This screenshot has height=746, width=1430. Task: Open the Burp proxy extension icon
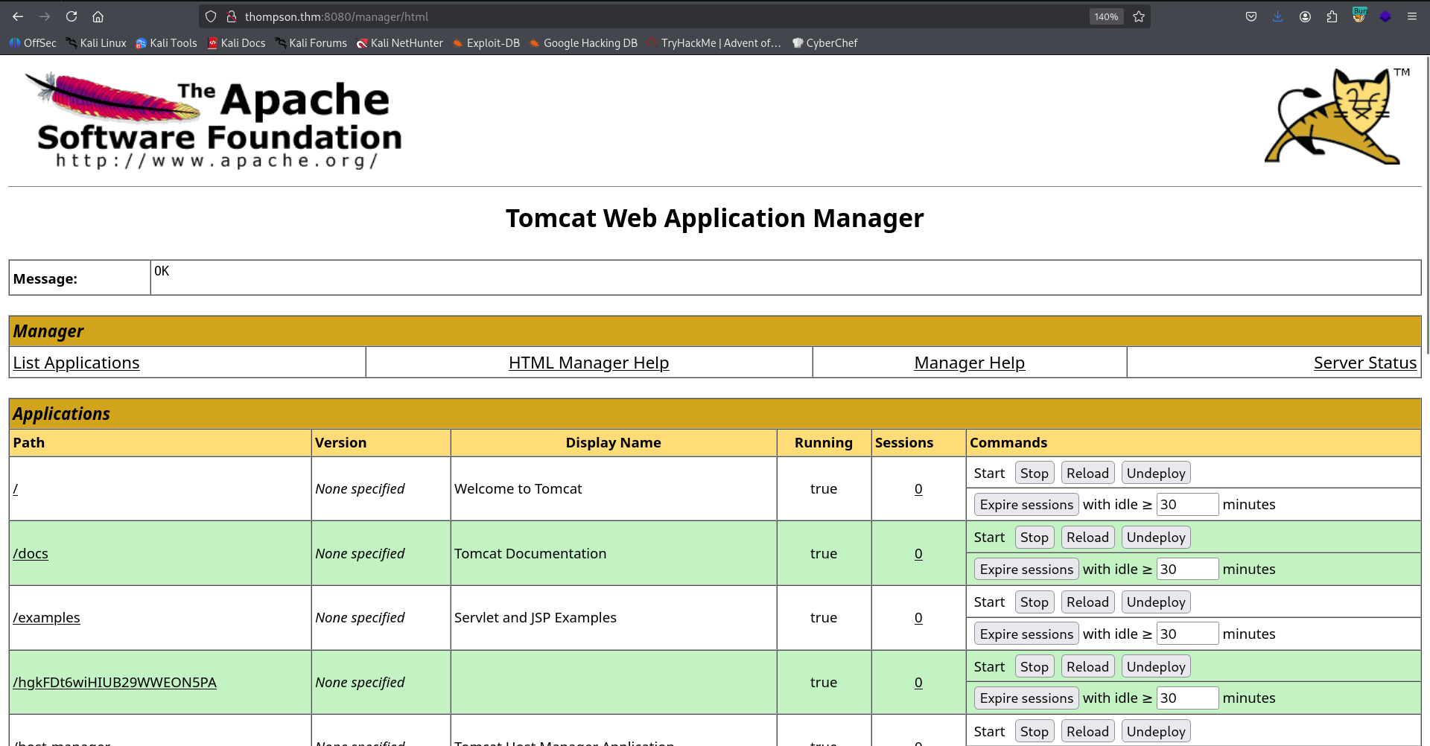click(1359, 16)
